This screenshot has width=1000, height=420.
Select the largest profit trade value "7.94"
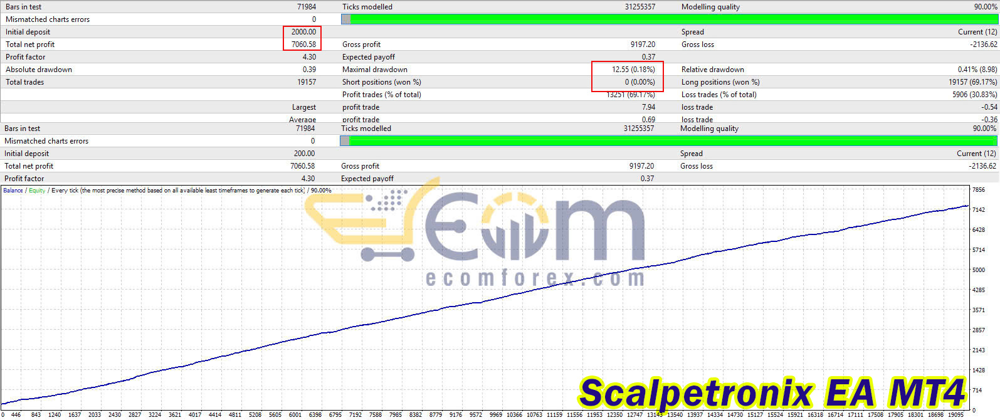648,107
